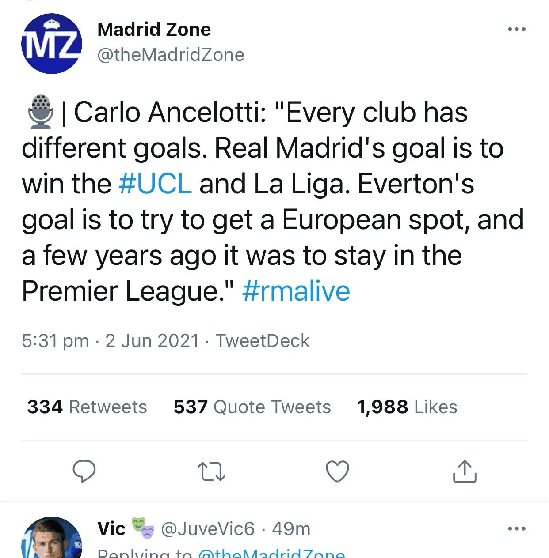The height and width of the screenshot is (558, 549).
Task: Click the Vic display name on the reply
Action: tap(111, 529)
